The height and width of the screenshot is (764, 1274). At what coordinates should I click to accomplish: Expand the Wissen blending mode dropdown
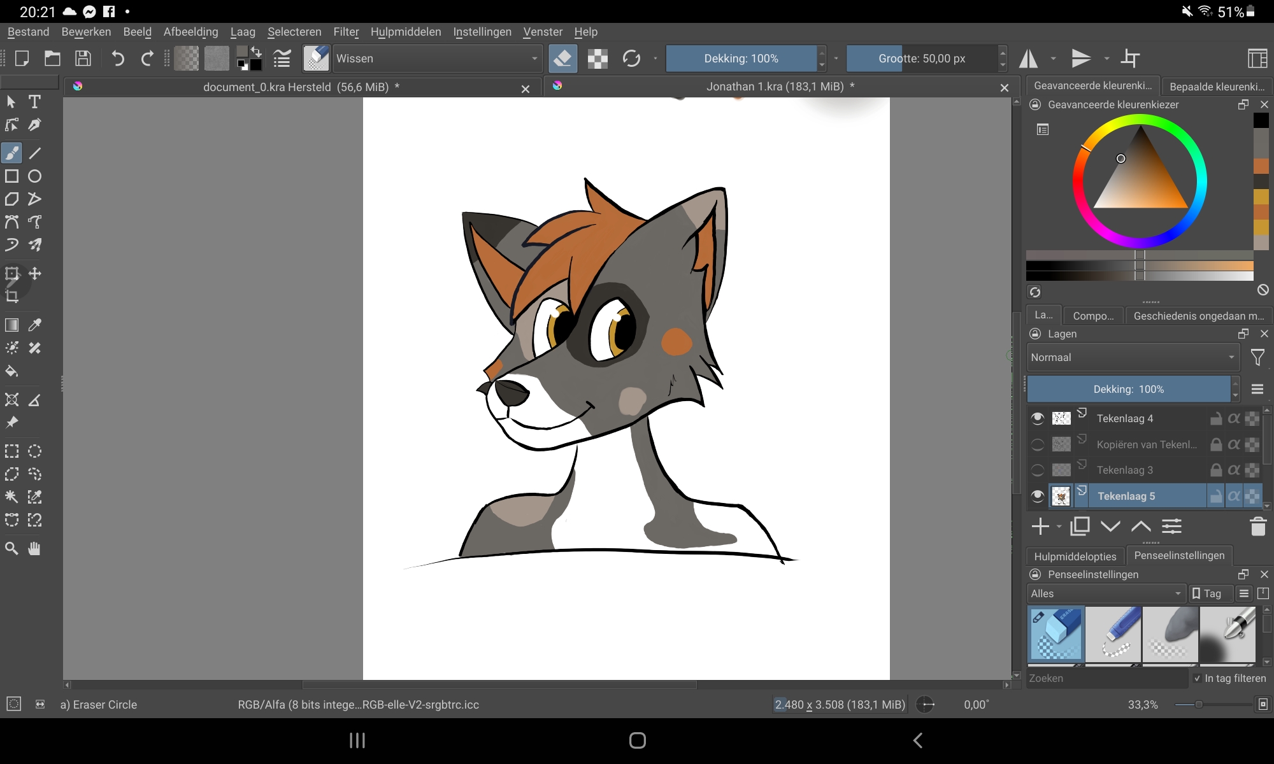coord(436,59)
